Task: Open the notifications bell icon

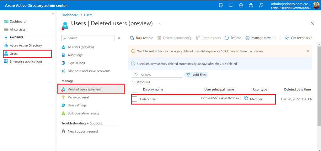Action: [231, 6]
